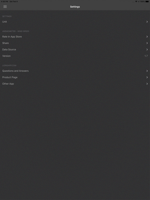150x200 pixels.
Task: Tap the Wi-Fi status icon
Action: [136, 2]
